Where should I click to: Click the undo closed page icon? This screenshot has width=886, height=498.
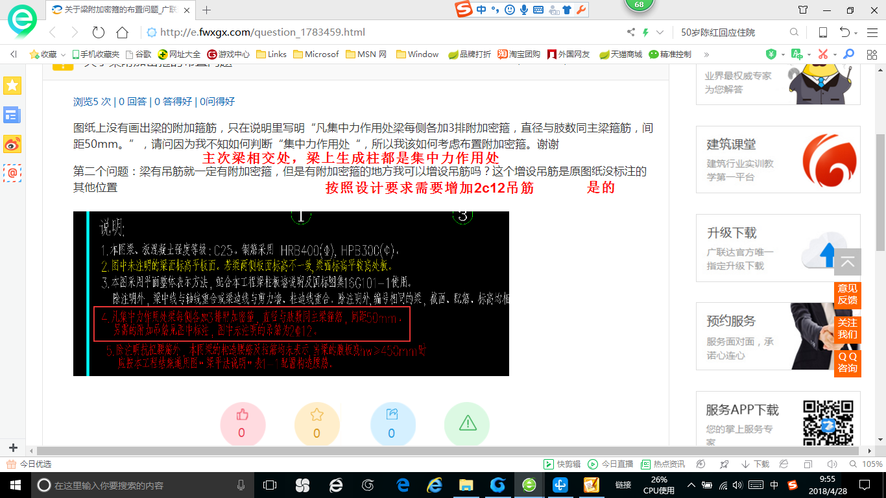click(x=844, y=32)
